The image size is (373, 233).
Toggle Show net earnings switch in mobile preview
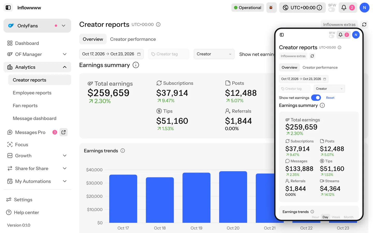316,98
